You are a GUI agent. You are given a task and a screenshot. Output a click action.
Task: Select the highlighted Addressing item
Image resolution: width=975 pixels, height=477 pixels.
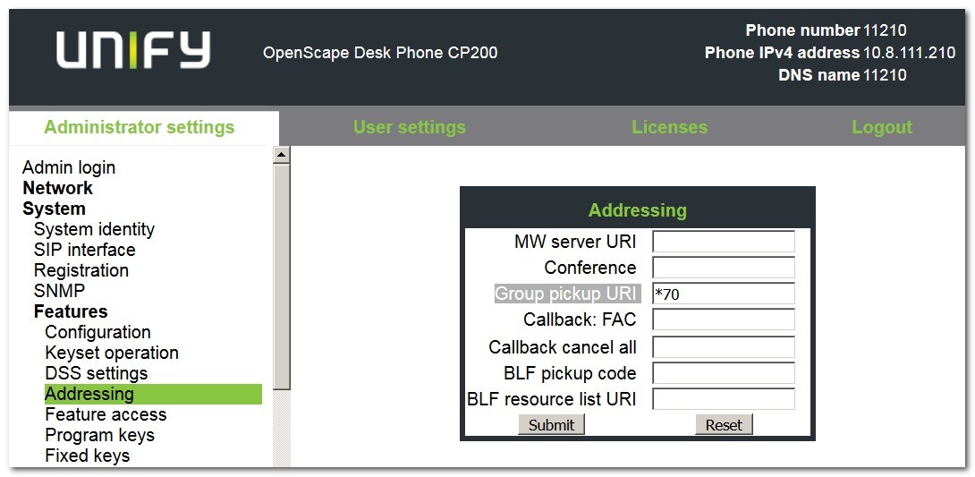153,394
